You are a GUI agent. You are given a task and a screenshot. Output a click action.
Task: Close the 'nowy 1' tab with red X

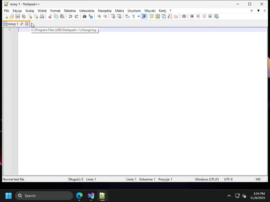[x=27, y=24]
